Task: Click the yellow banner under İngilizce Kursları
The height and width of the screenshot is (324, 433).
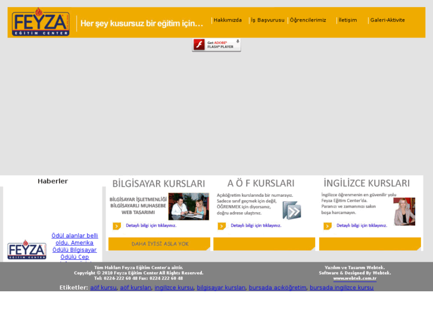Action: tap(370, 244)
